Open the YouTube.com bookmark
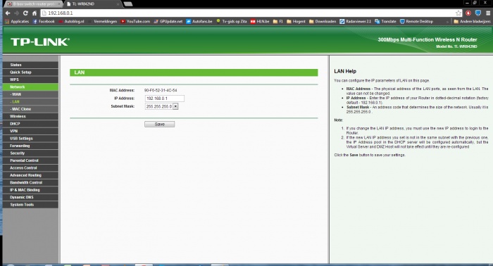The width and height of the screenshot is (493, 266). [135, 21]
